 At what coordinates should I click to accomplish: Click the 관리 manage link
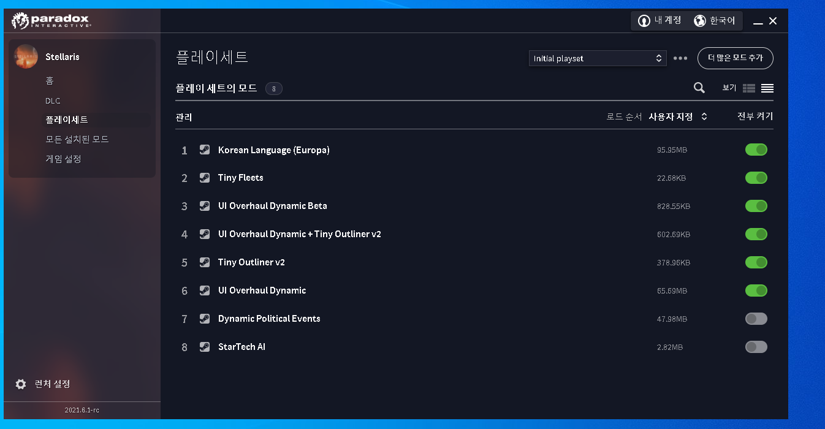[184, 117]
